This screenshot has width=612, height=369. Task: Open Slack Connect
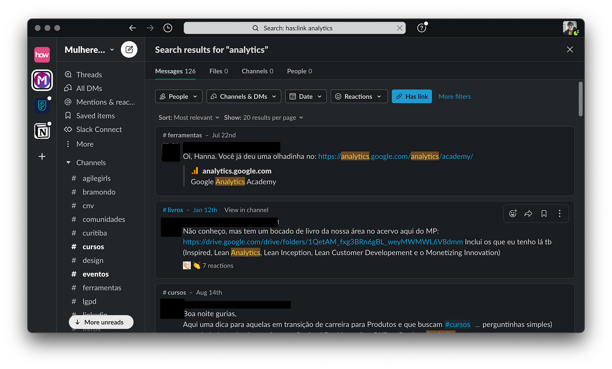[99, 129]
